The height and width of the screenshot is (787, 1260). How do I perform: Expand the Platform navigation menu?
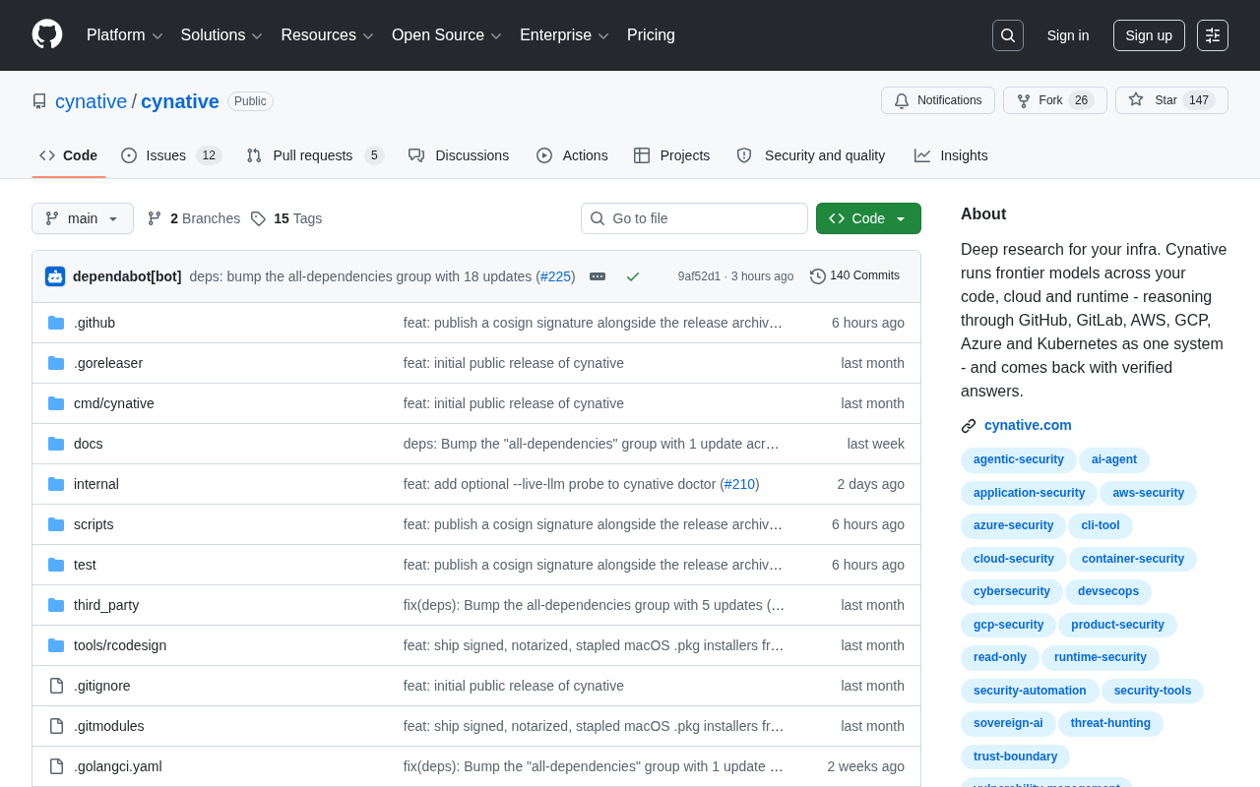pos(125,35)
